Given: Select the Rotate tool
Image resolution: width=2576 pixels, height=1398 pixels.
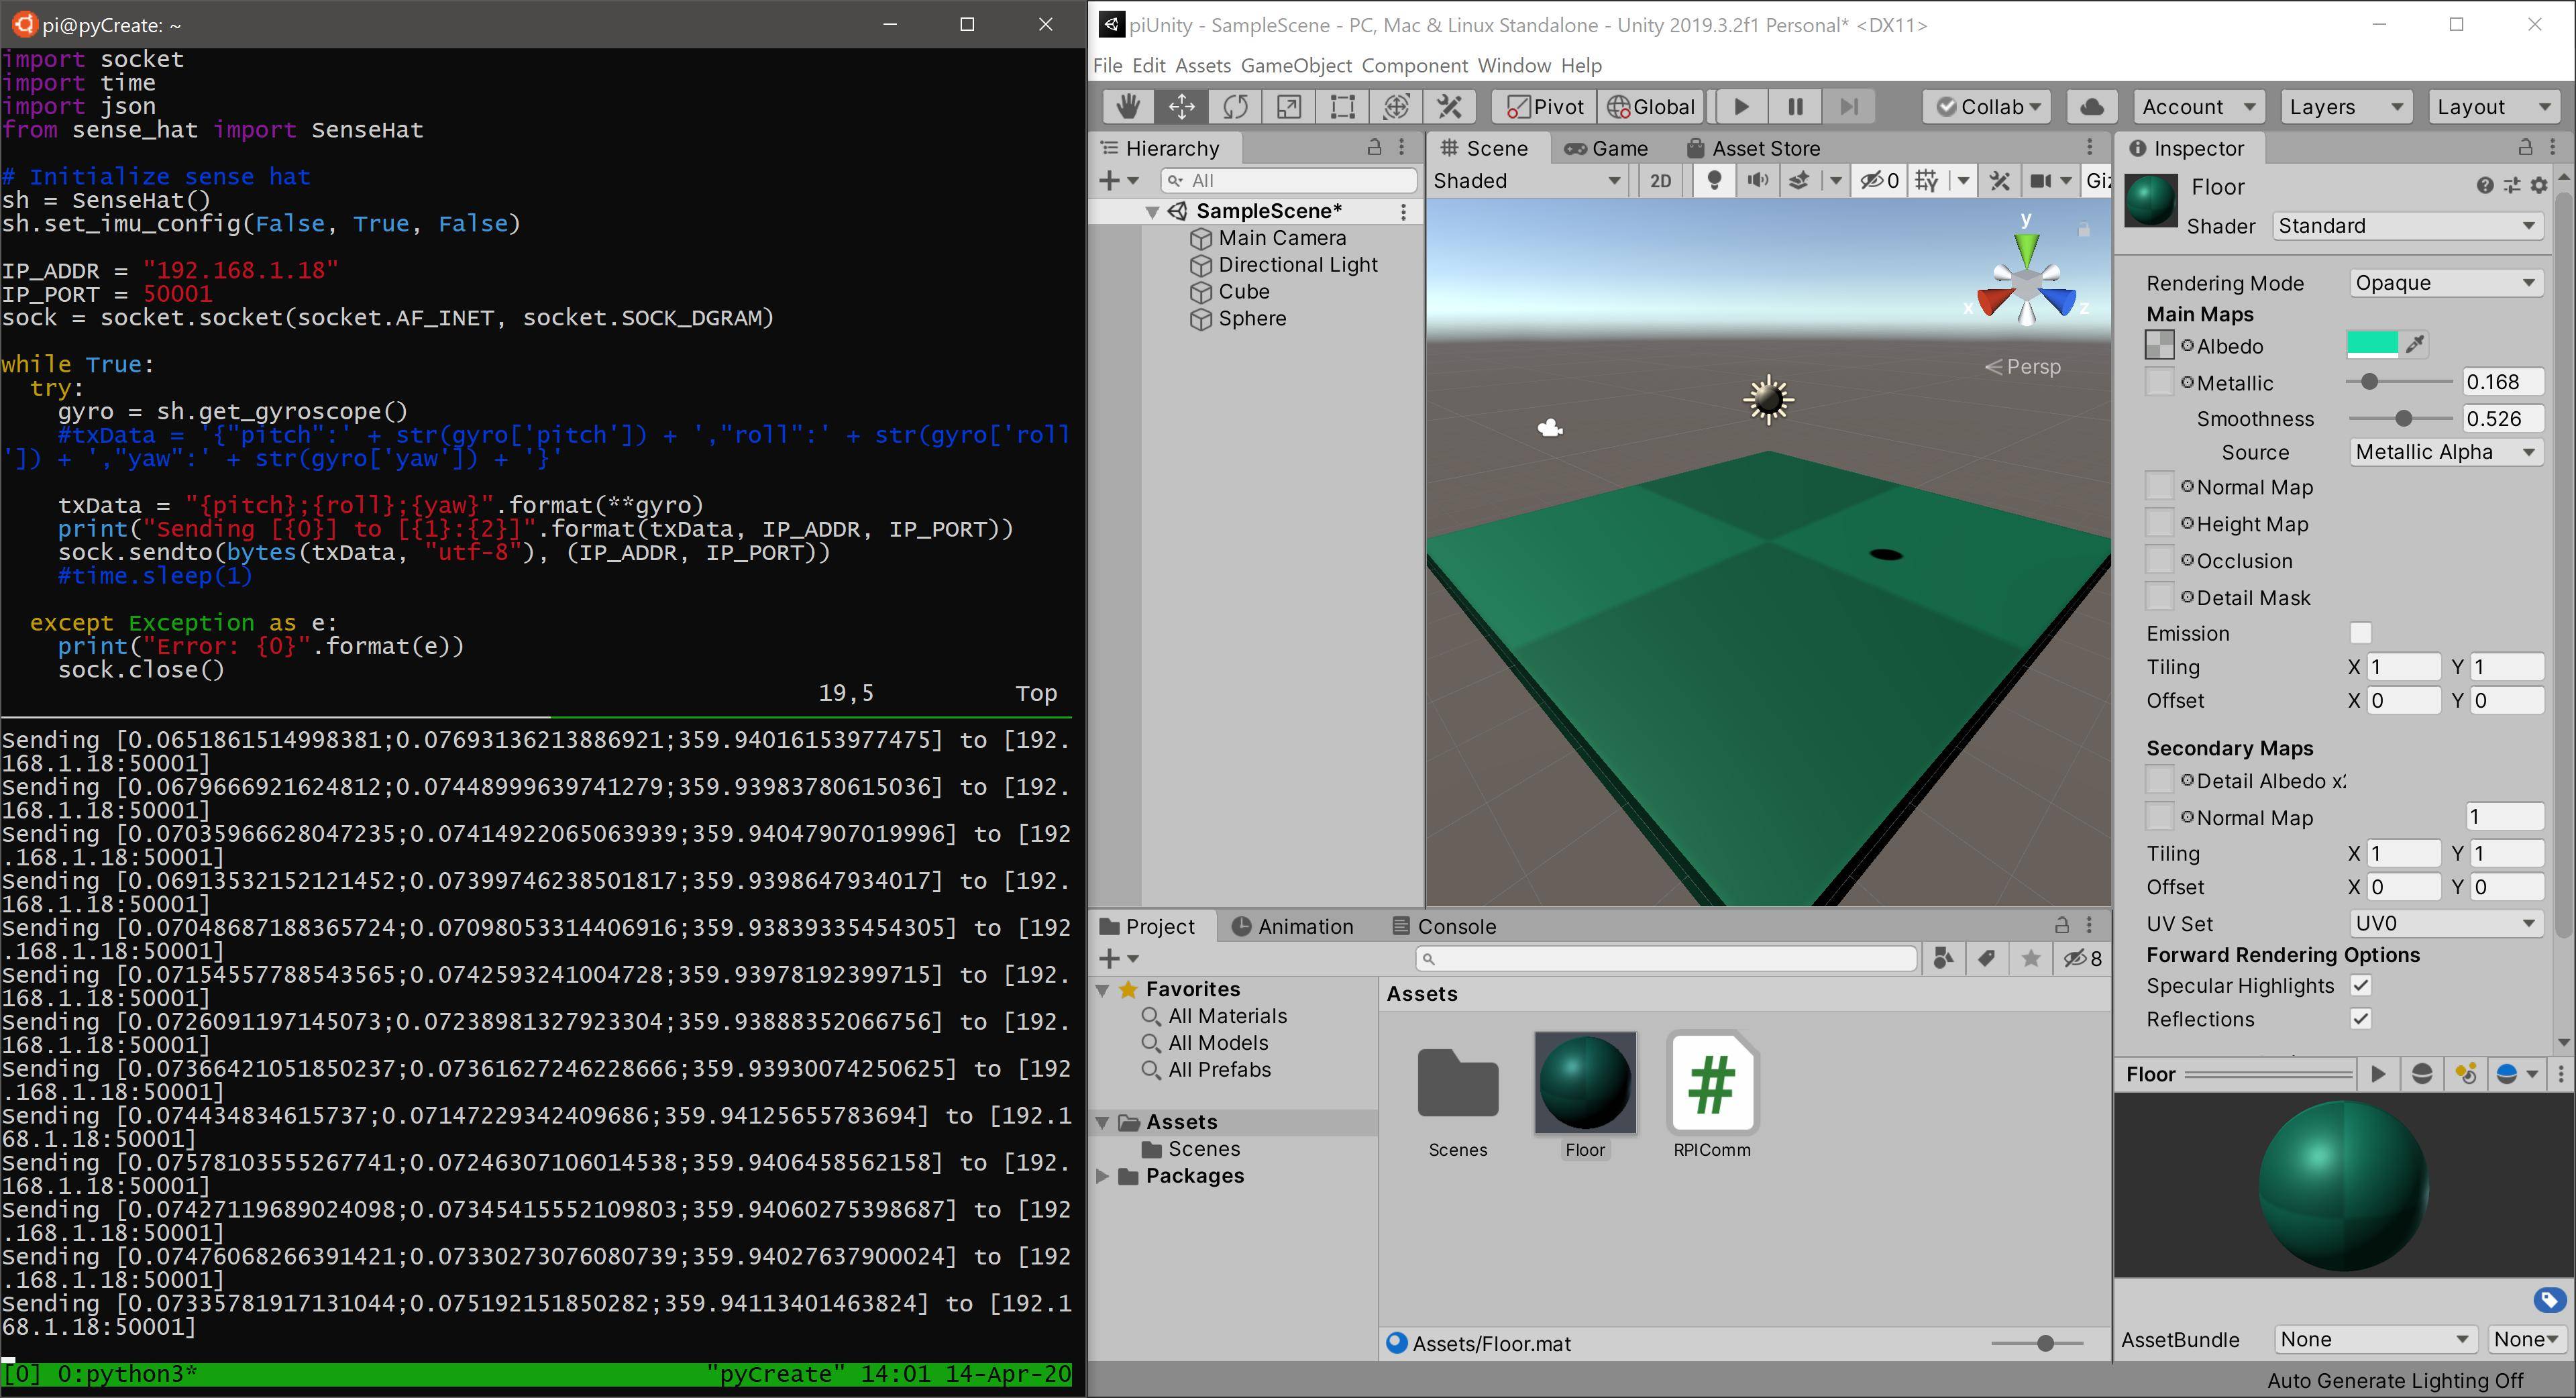Looking at the screenshot, I should click(x=1236, y=107).
